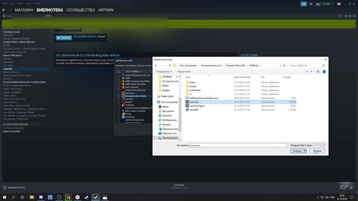Open ЗАГРУЗКИ at the bottom of Steam
The image size is (358, 201).
point(179,185)
